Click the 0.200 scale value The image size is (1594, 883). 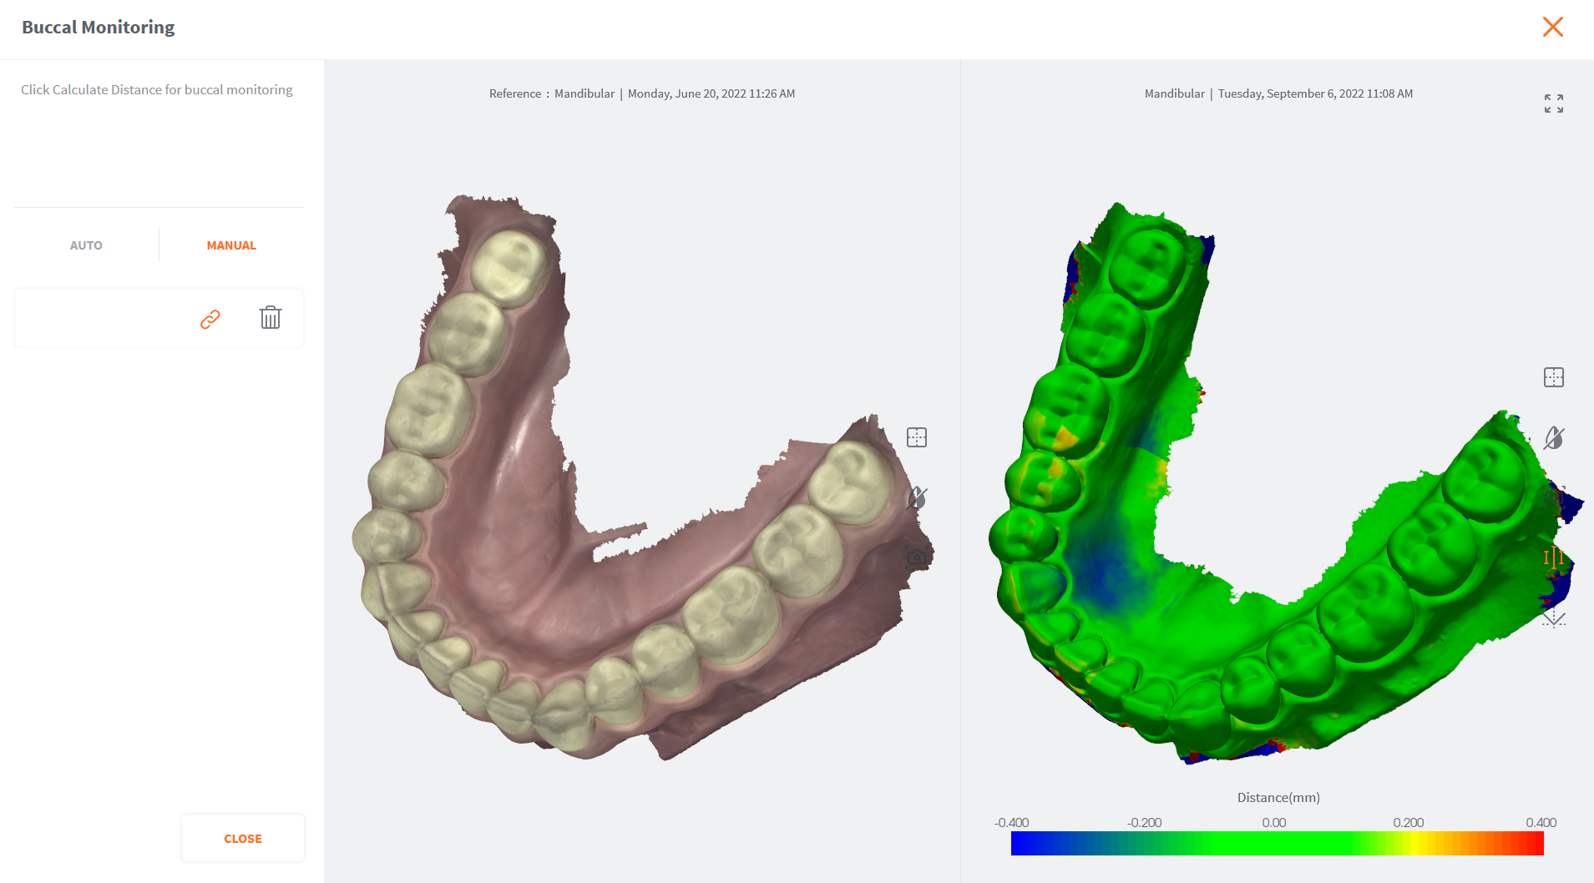coord(1409,822)
